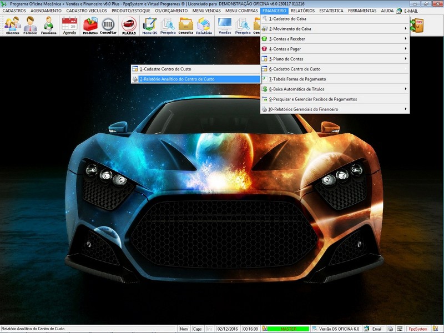Click the Versão OS OFICINA 6.0 icon

(x=315, y=329)
